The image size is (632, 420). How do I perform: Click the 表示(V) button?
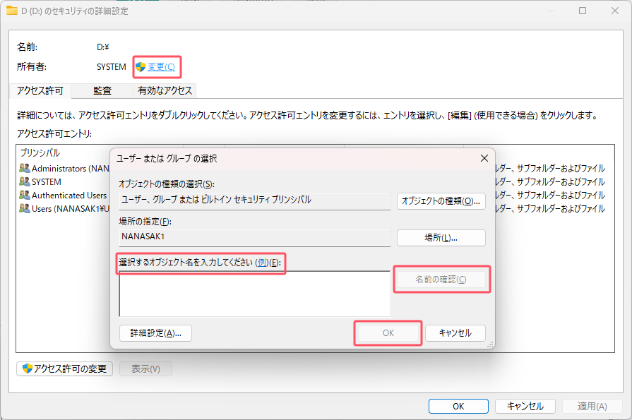145,368
